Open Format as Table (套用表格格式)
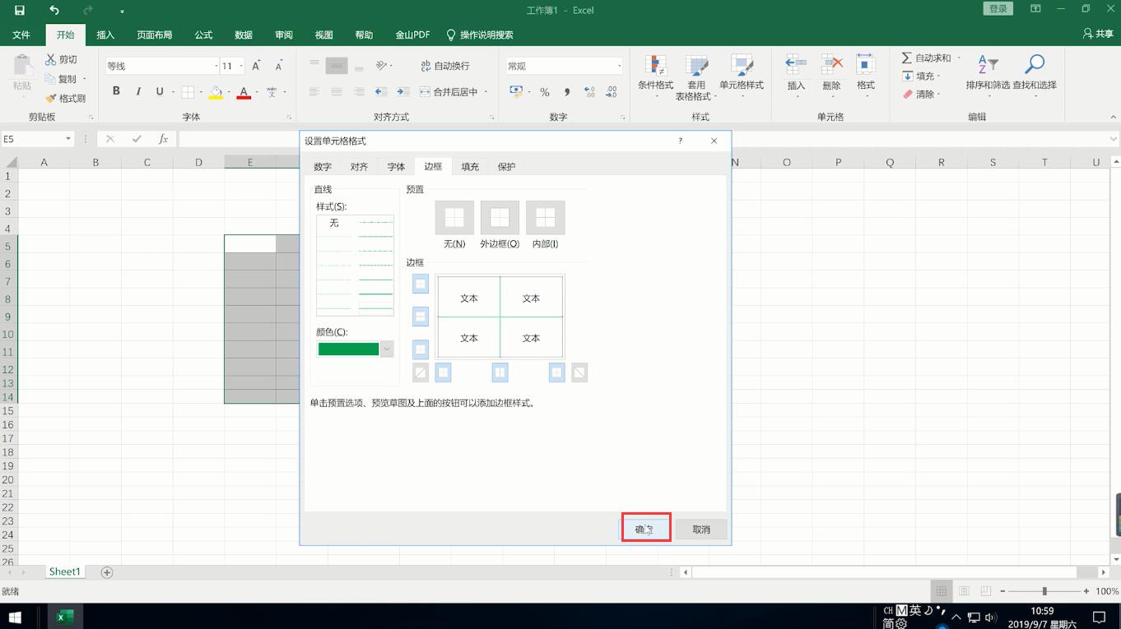1121x629 pixels. [x=696, y=77]
